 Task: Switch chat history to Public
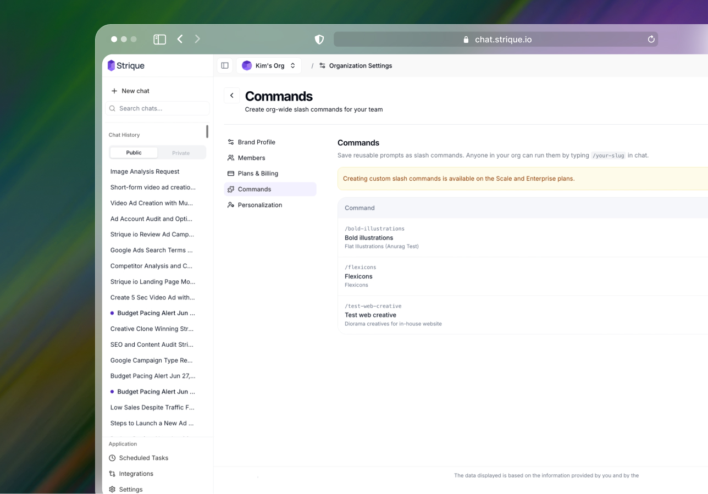tap(134, 153)
